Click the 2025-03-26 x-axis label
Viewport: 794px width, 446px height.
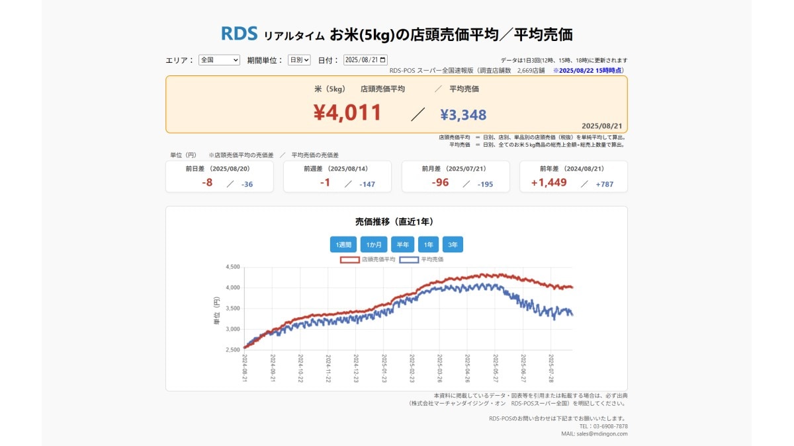point(440,369)
